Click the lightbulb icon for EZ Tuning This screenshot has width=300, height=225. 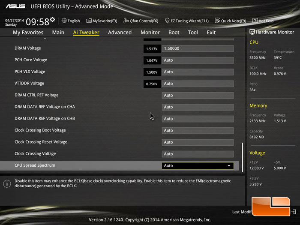click(167, 21)
